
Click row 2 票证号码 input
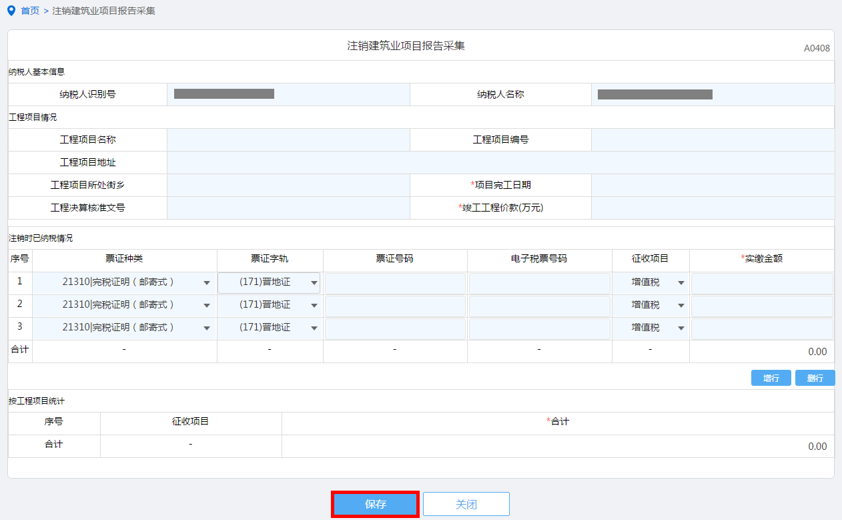[395, 306]
